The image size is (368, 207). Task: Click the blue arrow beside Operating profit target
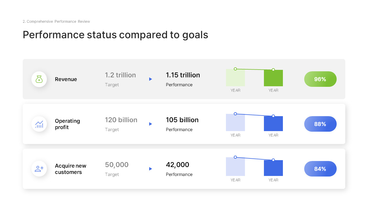[150, 124]
